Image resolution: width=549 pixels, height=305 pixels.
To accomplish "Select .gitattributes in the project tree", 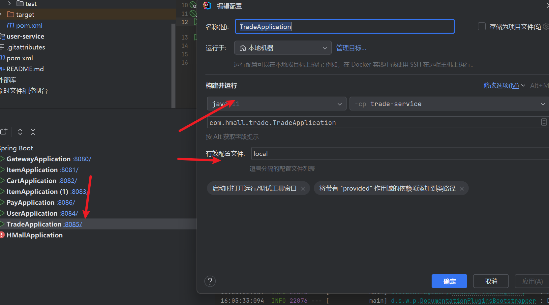I will [x=26, y=47].
